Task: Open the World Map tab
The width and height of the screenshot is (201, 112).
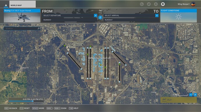Action: click(22, 4)
